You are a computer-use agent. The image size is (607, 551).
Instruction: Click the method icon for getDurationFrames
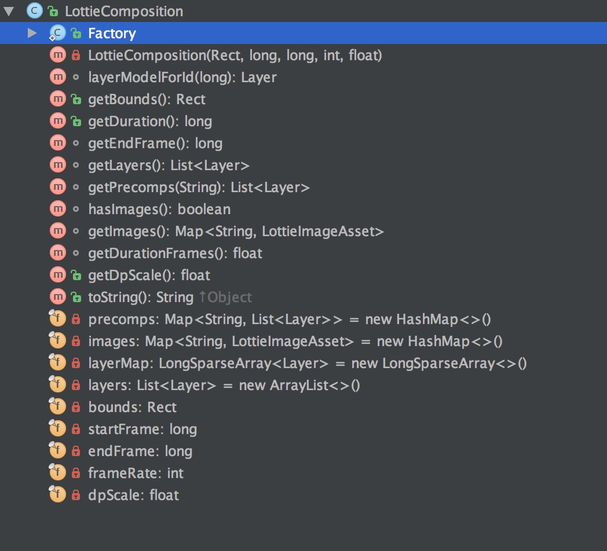[58, 253]
